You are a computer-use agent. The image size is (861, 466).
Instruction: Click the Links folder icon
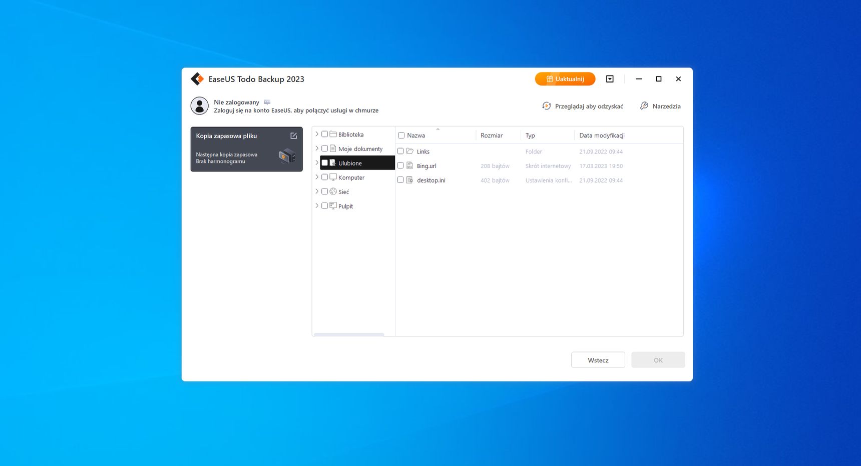[410, 151]
